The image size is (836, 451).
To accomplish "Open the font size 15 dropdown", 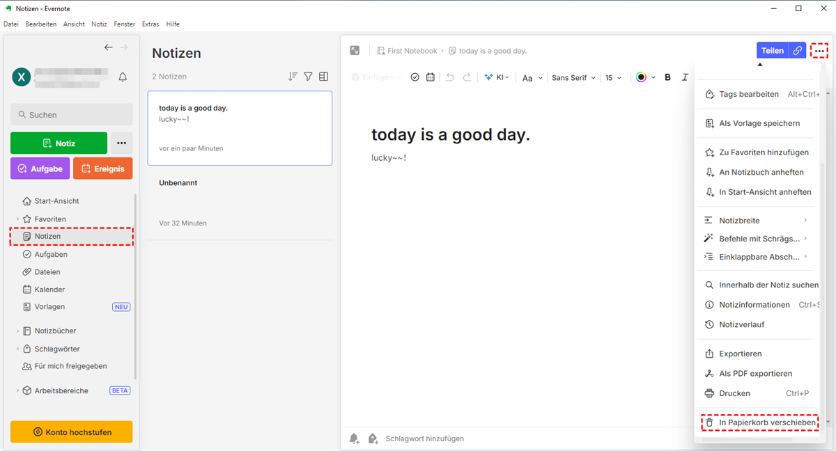I will pyautogui.click(x=613, y=78).
